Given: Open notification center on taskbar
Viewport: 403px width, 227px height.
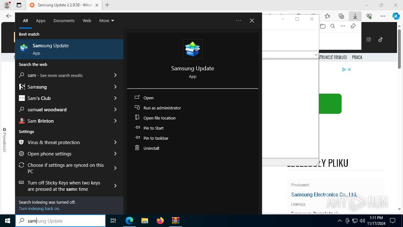Looking at the screenshot, I should coord(393,221).
